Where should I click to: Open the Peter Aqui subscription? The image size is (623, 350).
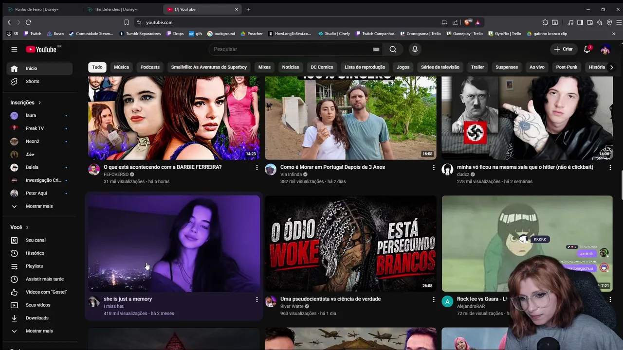39,193
